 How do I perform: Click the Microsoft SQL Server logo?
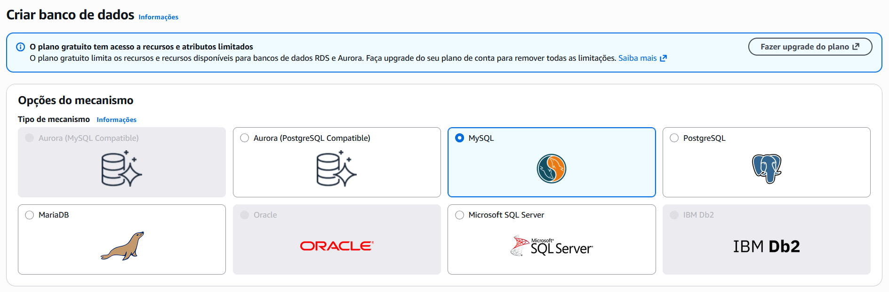(x=552, y=246)
